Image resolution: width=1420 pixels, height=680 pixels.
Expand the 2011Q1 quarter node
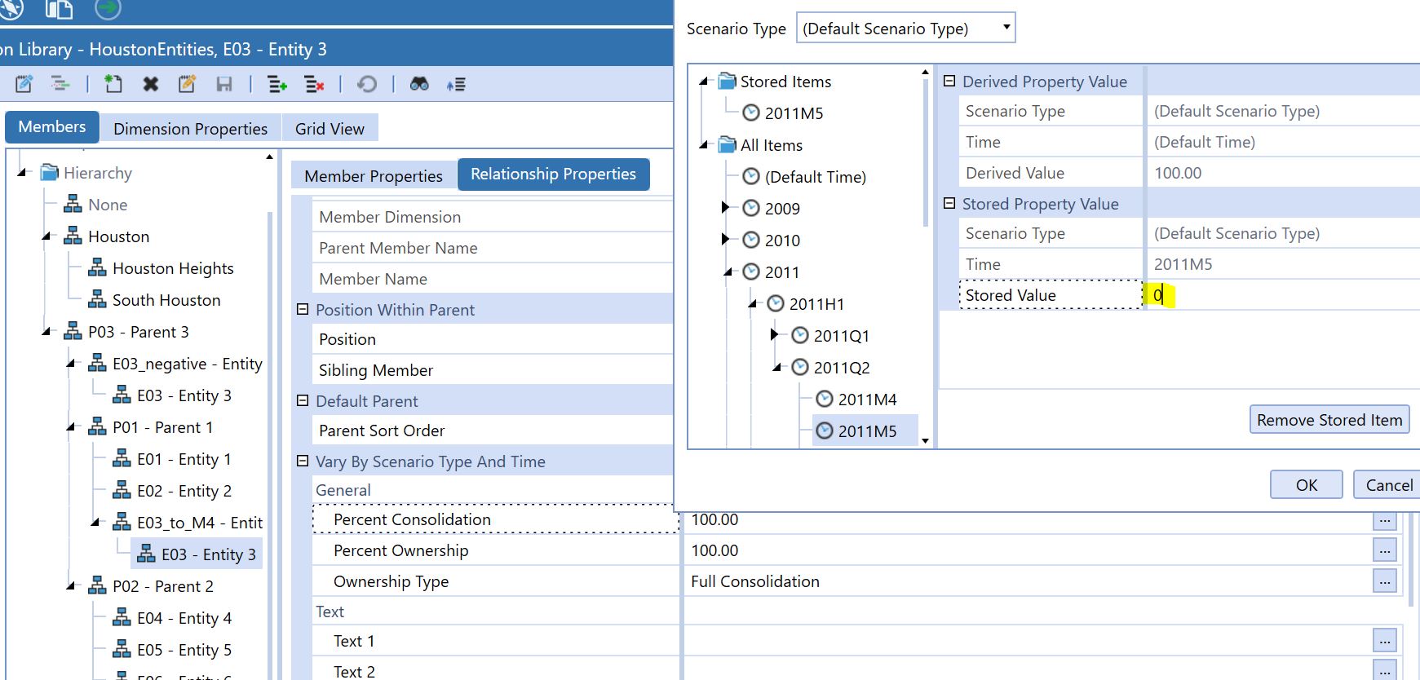click(x=774, y=335)
